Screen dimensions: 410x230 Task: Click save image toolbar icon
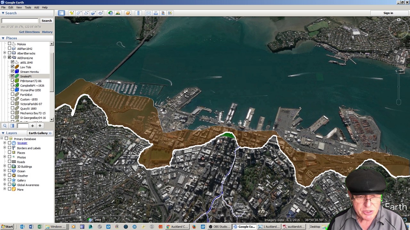coord(163,13)
